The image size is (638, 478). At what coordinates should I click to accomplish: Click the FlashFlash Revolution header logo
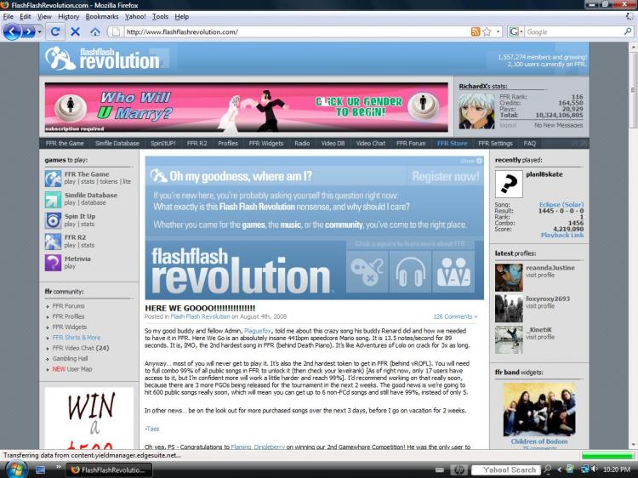point(103,58)
